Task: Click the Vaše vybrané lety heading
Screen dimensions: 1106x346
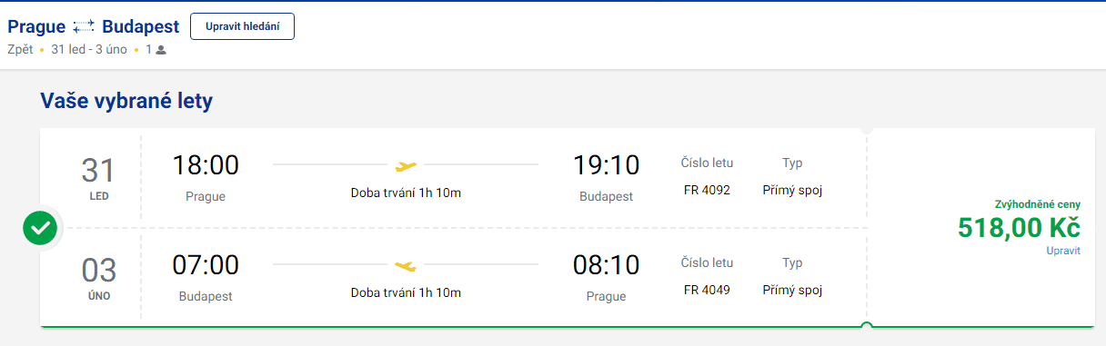Action: (x=126, y=101)
